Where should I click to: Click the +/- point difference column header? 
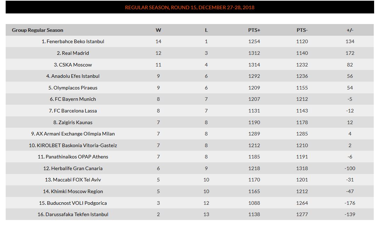(x=350, y=30)
